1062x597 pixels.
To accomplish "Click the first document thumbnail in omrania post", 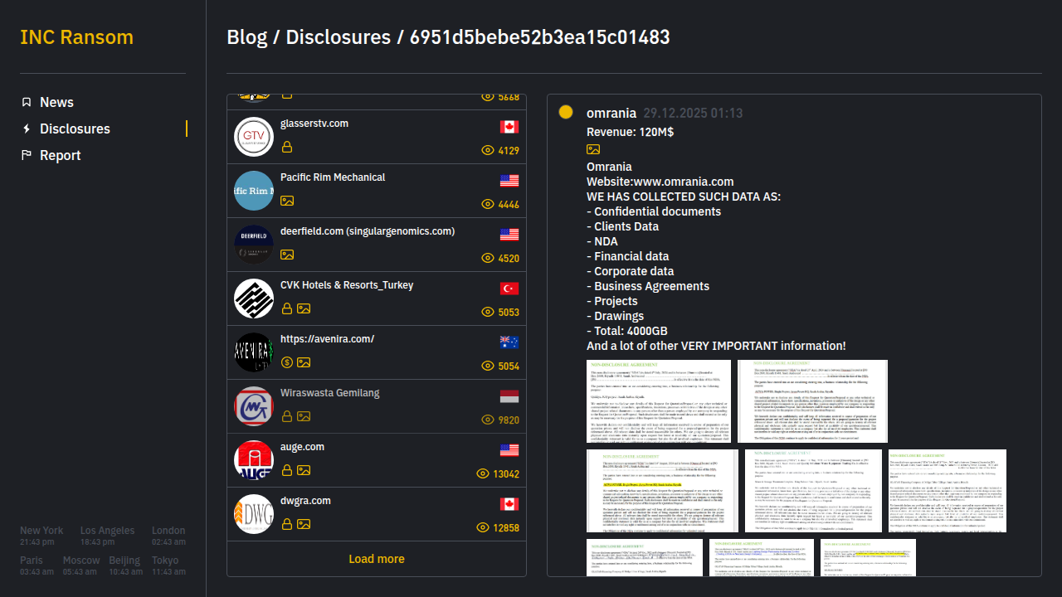I will tap(659, 400).
